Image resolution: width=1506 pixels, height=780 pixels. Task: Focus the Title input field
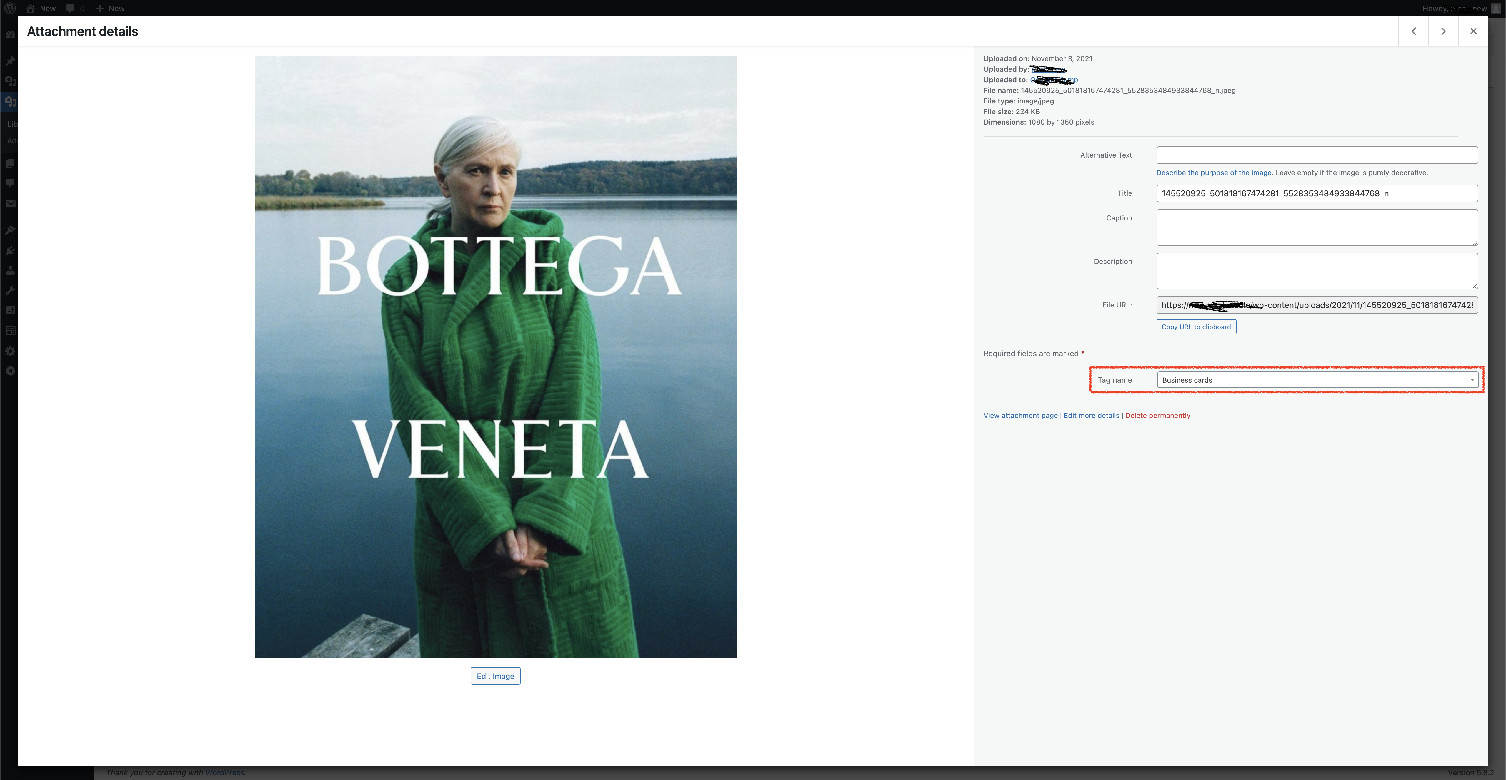click(1317, 193)
